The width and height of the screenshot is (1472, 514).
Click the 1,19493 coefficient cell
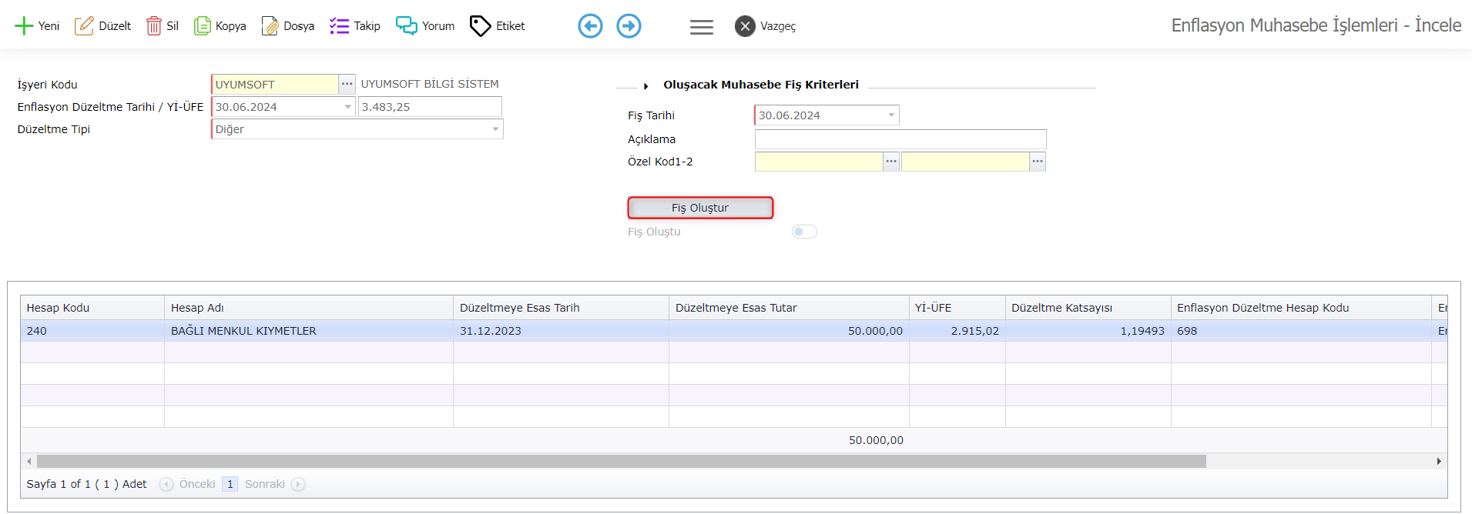pos(1088,331)
